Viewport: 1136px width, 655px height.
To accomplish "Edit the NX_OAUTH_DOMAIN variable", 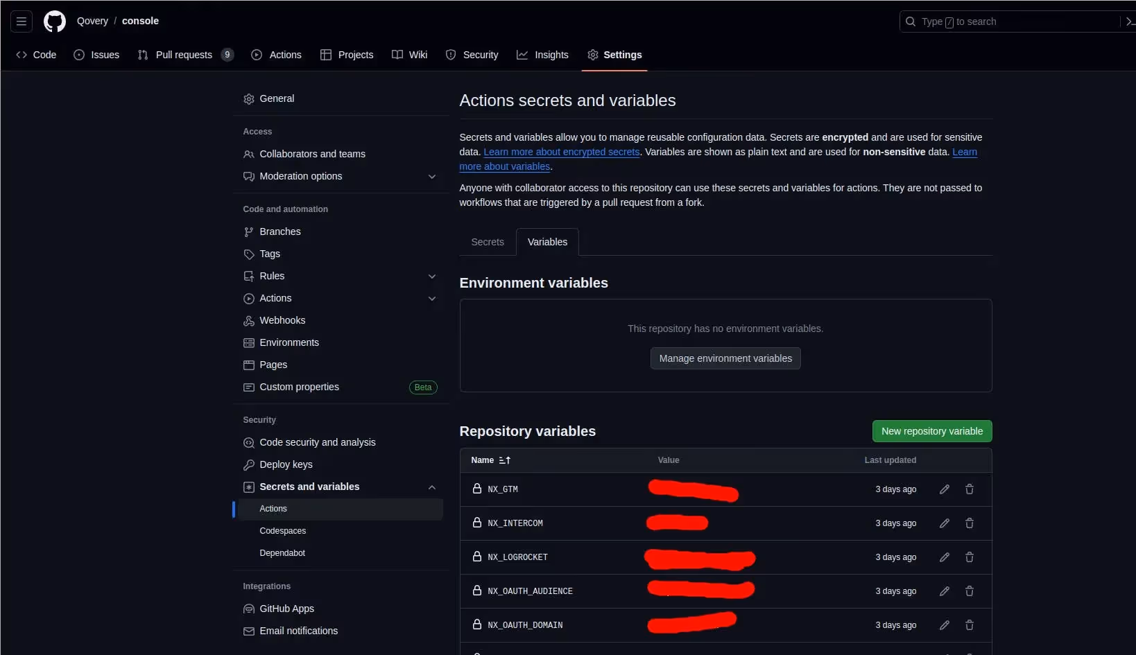I will (944, 625).
